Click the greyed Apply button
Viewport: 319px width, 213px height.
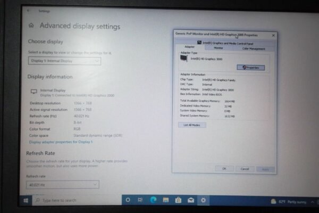coord(265,169)
